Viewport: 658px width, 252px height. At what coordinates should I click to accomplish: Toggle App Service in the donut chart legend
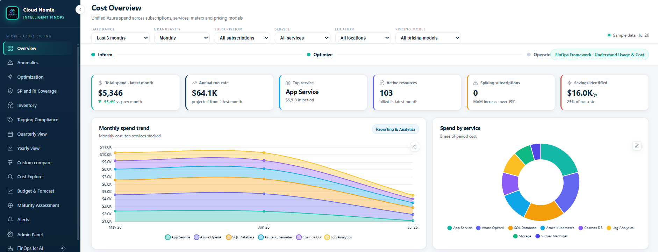(x=459, y=228)
